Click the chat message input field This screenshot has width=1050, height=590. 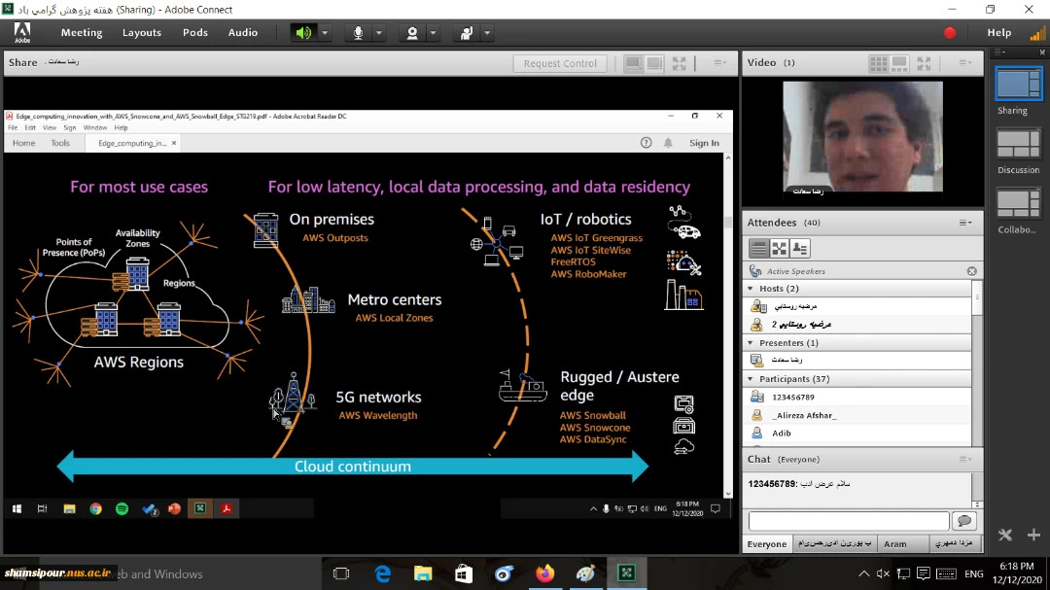pyautogui.click(x=849, y=521)
